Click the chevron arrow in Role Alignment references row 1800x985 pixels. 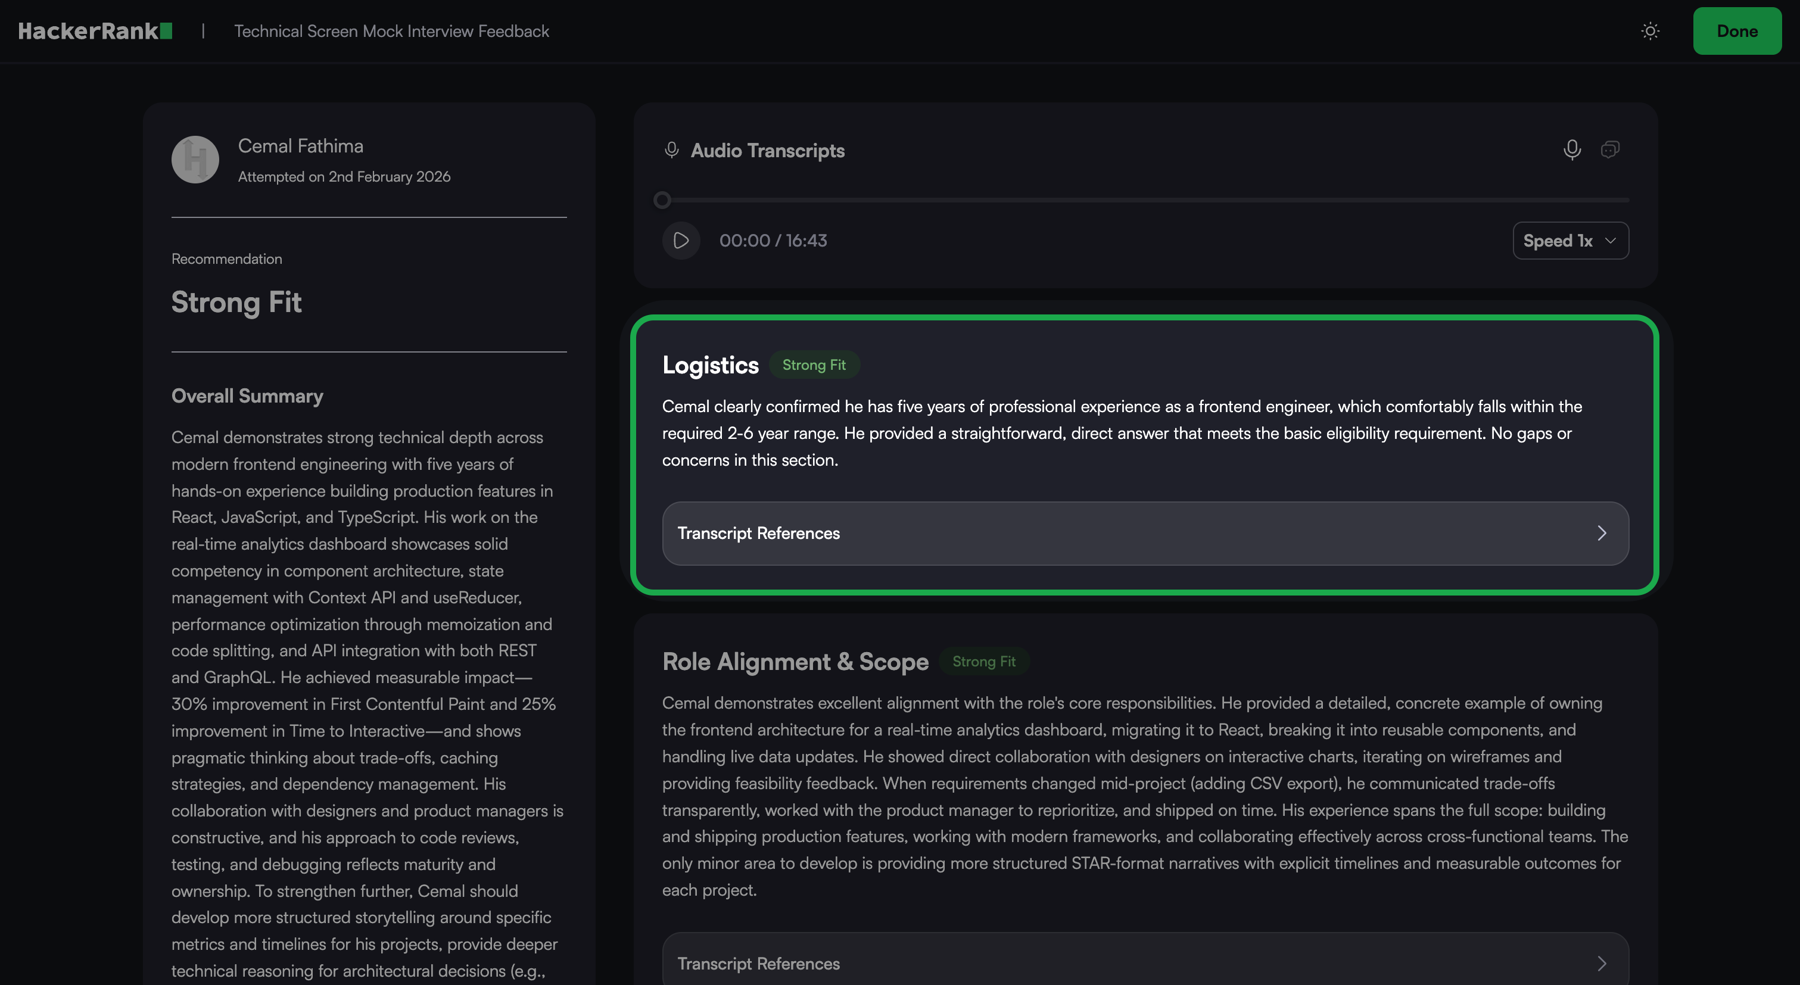[1602, 964]
